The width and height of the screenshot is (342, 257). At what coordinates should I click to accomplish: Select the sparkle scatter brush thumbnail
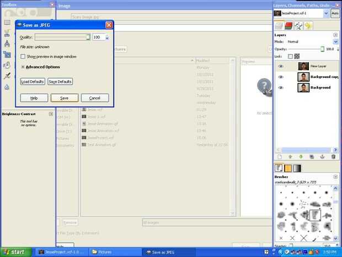tap(303, 204)
